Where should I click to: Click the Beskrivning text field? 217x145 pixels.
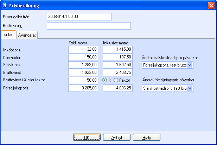[89, 26]
